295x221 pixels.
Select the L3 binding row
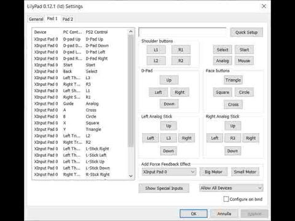coord(80,78)
